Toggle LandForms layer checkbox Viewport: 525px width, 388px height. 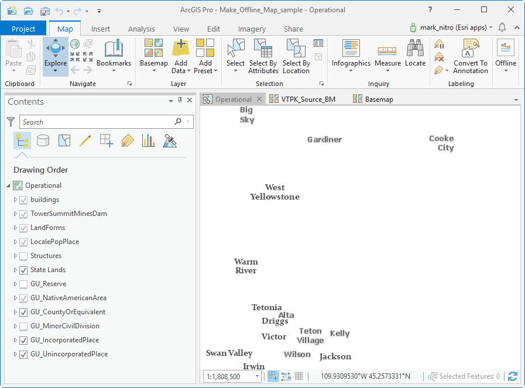pos(23,228)
